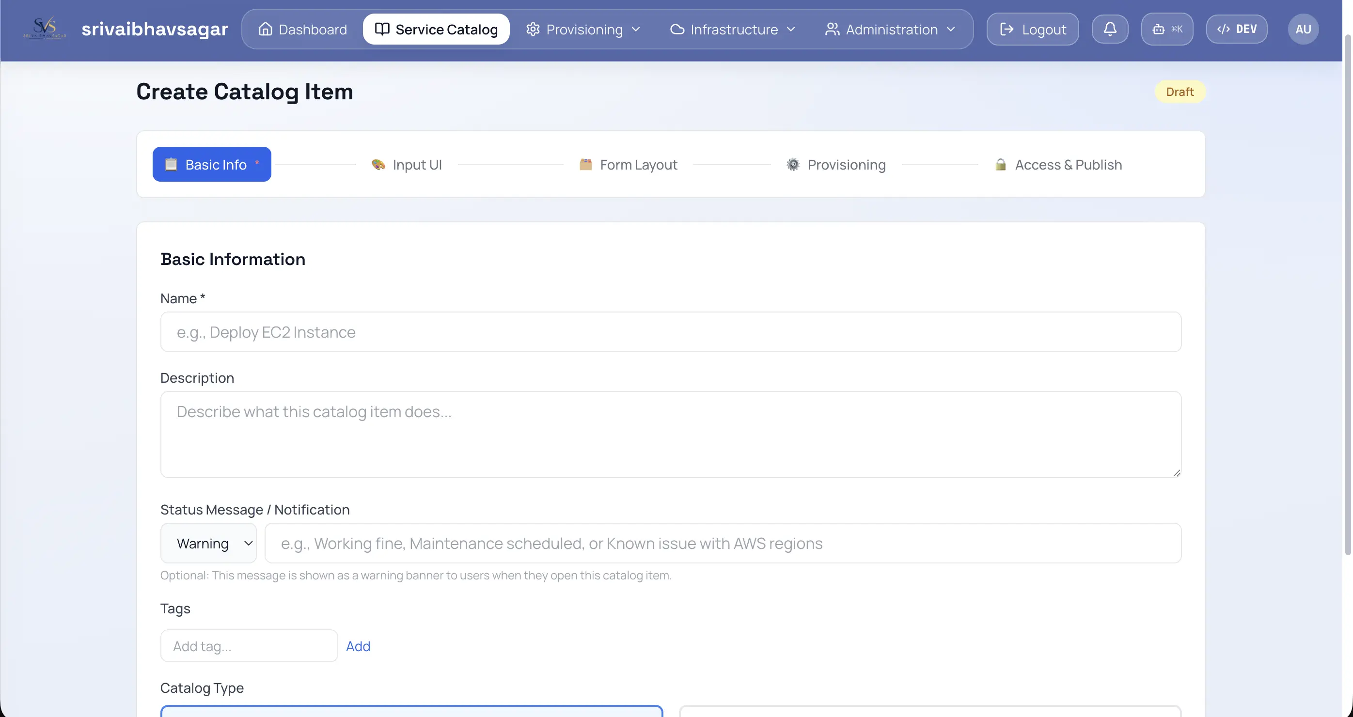
Task: Click the optional warning banner hint text
Action: pos(415,575)
